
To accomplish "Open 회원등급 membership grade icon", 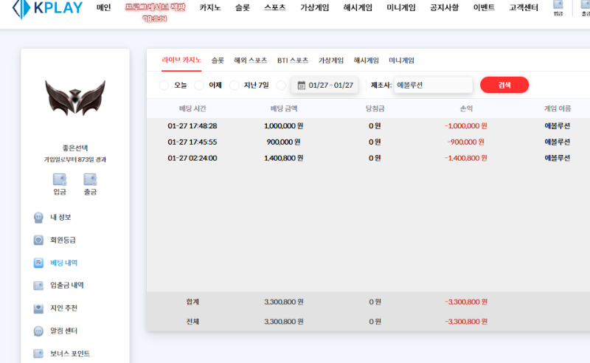I will 38,240.
